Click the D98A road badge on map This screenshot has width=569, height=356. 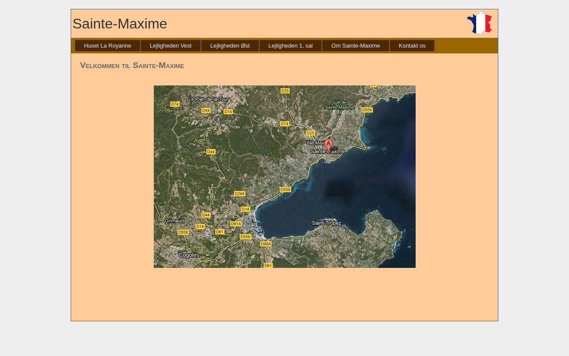[x=266, y=244]
